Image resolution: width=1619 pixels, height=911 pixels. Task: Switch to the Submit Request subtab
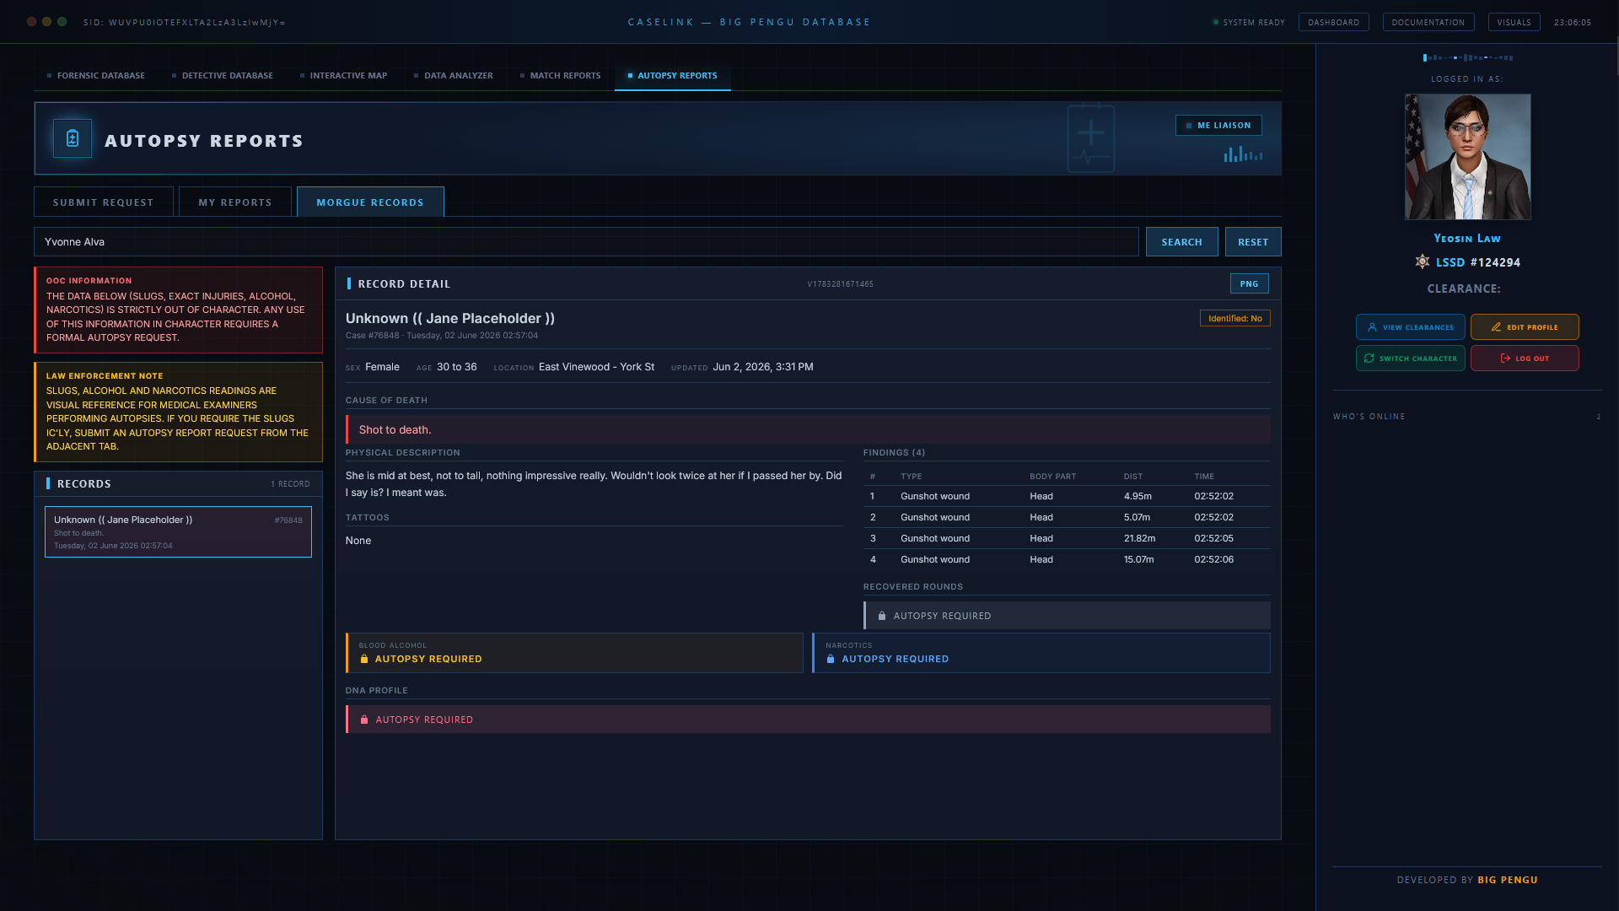[x=104, y=202]
